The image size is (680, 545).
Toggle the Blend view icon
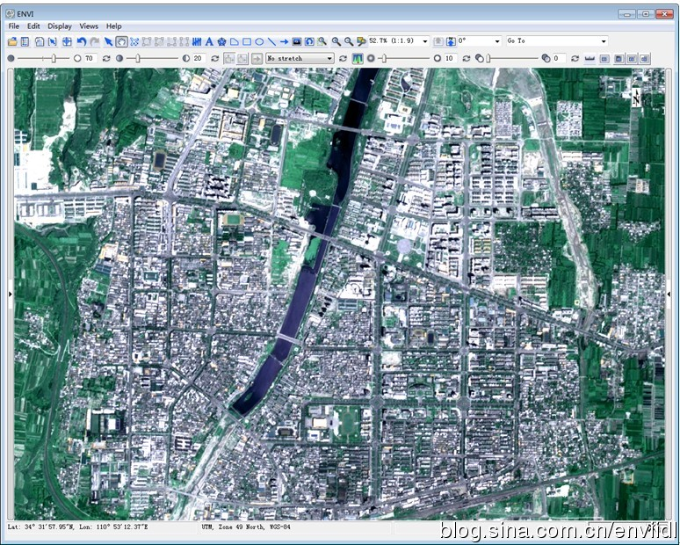619,59
